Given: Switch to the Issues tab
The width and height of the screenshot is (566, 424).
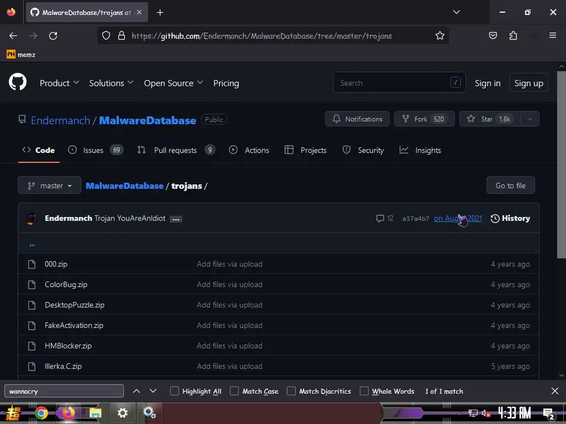Looking at the screenshot, I should (x=95, y=150).
